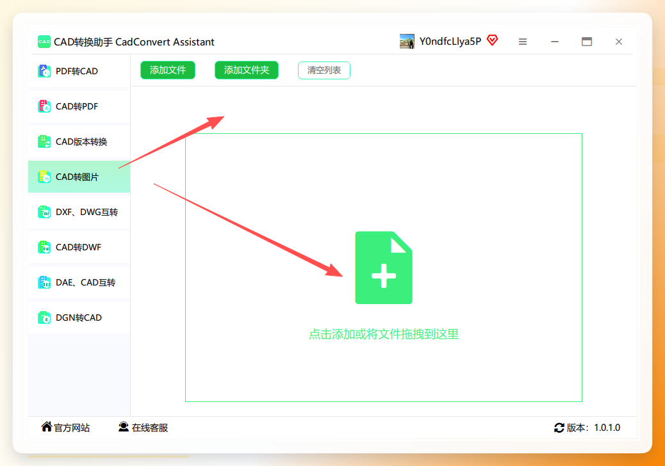Select the CAD转PDF icon in sidebar

tap(44, 106)
